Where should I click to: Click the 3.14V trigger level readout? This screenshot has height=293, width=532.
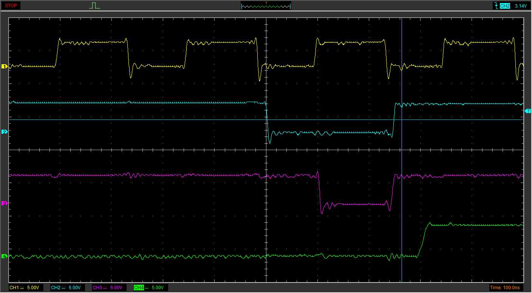(x=520, y=6)
